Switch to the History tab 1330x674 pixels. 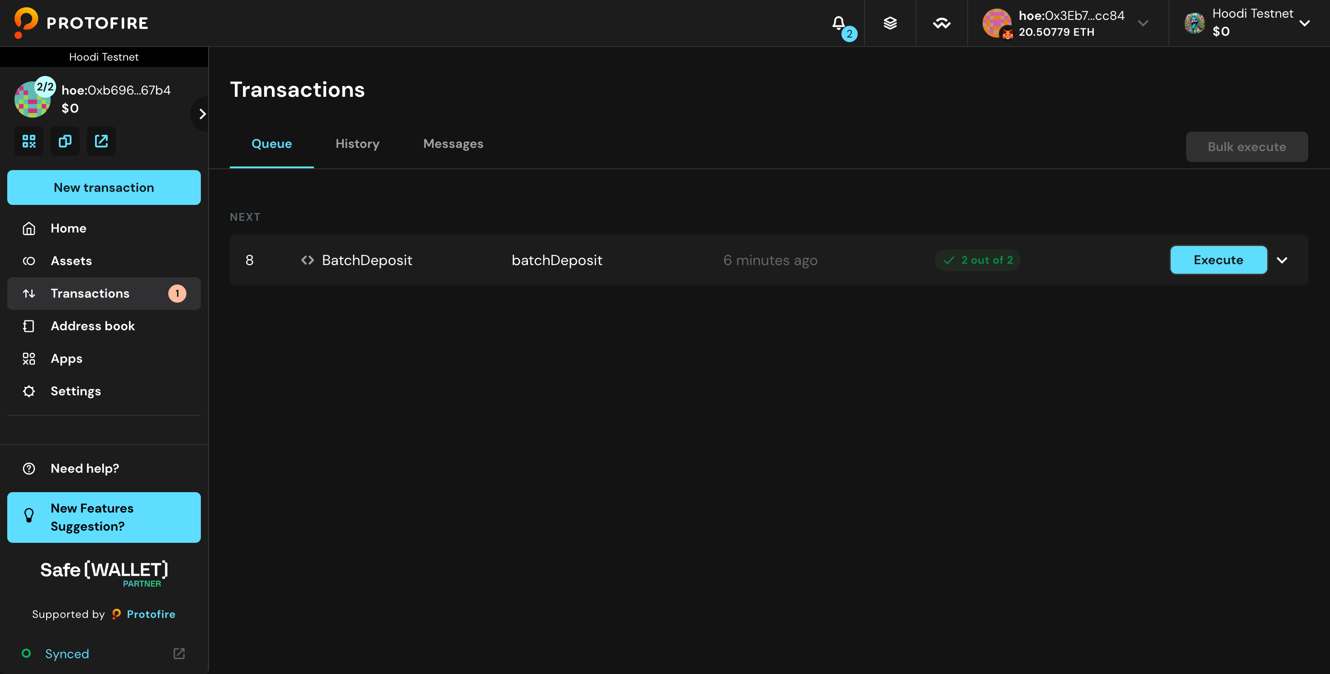tap(357, 144)
